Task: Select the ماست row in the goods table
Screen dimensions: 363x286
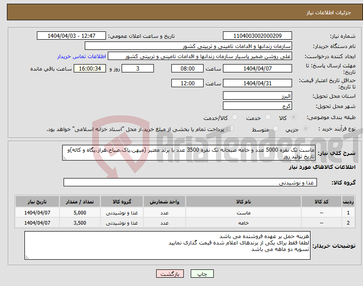Action: tap(243, 213)
